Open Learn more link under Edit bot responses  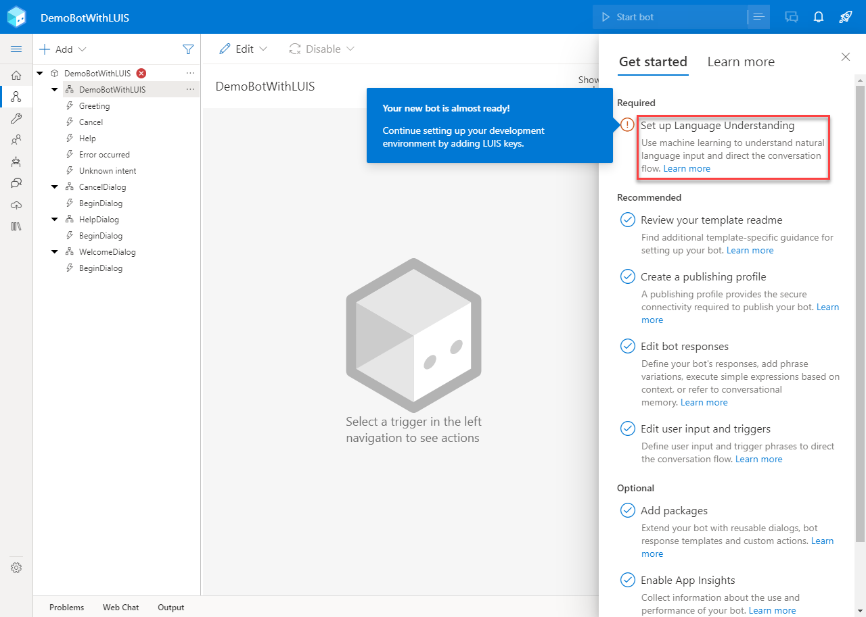[x=704, y=402]
